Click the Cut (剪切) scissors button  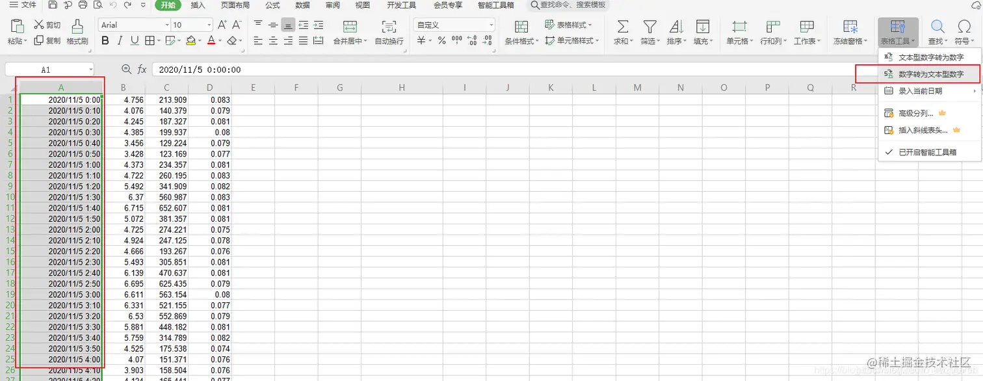(47, 25)
